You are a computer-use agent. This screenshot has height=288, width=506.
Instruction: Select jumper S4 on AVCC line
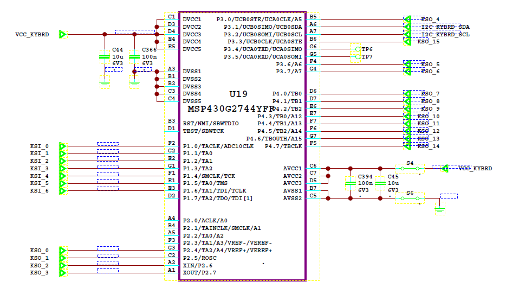coord(410,168)
